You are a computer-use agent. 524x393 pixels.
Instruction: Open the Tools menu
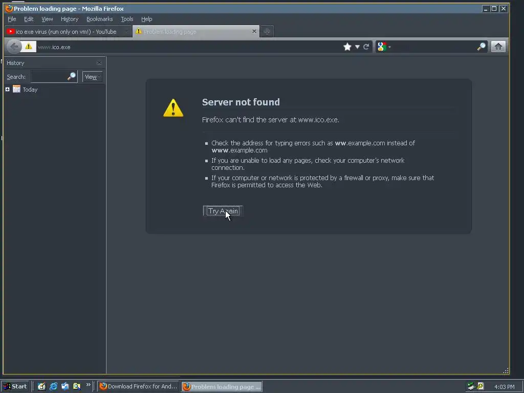click(x=127, y=19)
